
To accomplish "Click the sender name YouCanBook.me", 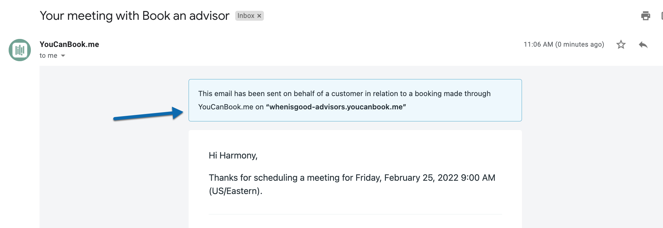I will tap(69, 44).
